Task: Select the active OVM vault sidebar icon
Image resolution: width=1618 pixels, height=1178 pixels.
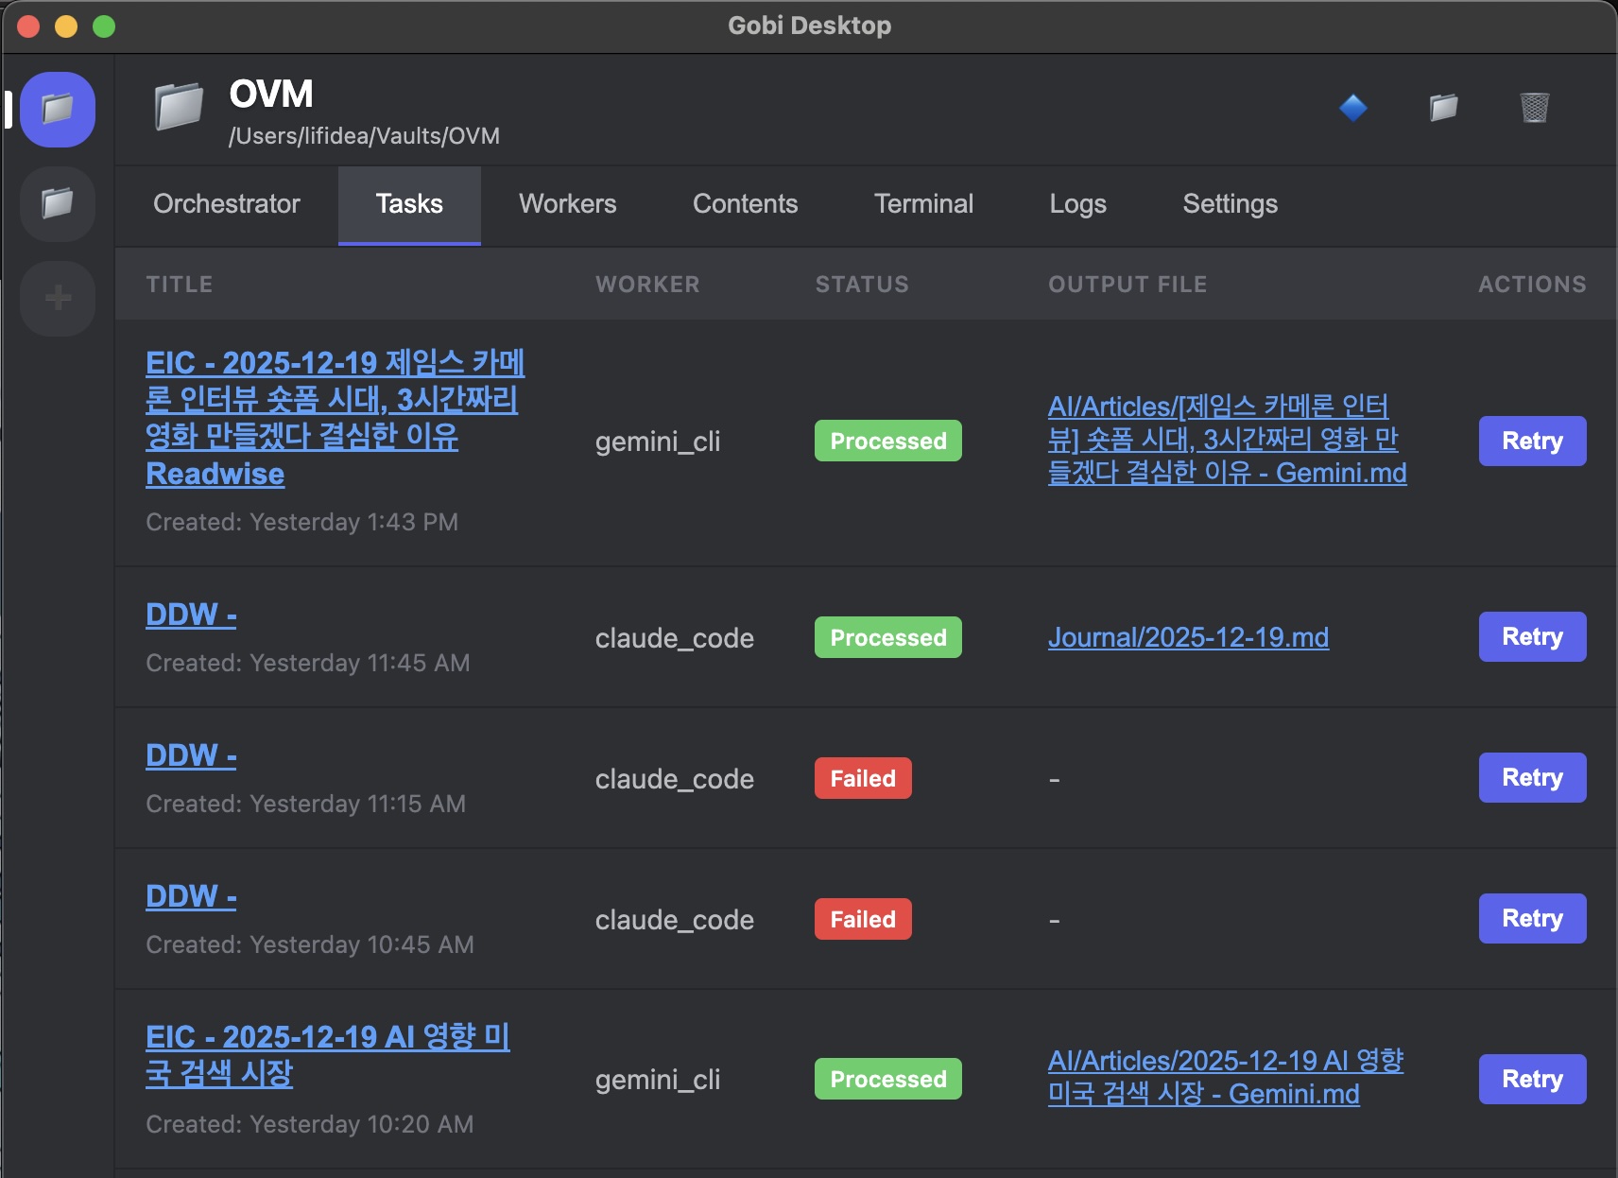Action: point(58,110)
